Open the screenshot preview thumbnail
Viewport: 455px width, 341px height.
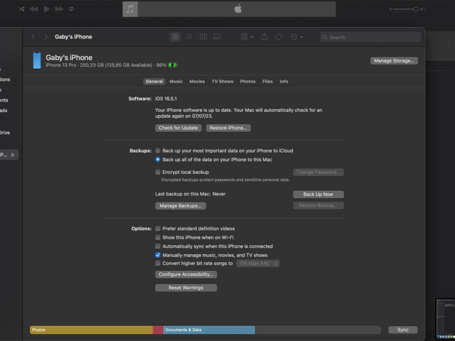pos(445,319)
